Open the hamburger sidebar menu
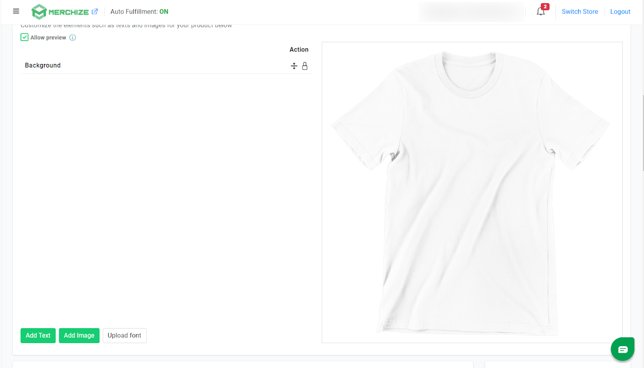Image resolution: width=644 pixels, height=368 pixels. (x=16, y=11)
